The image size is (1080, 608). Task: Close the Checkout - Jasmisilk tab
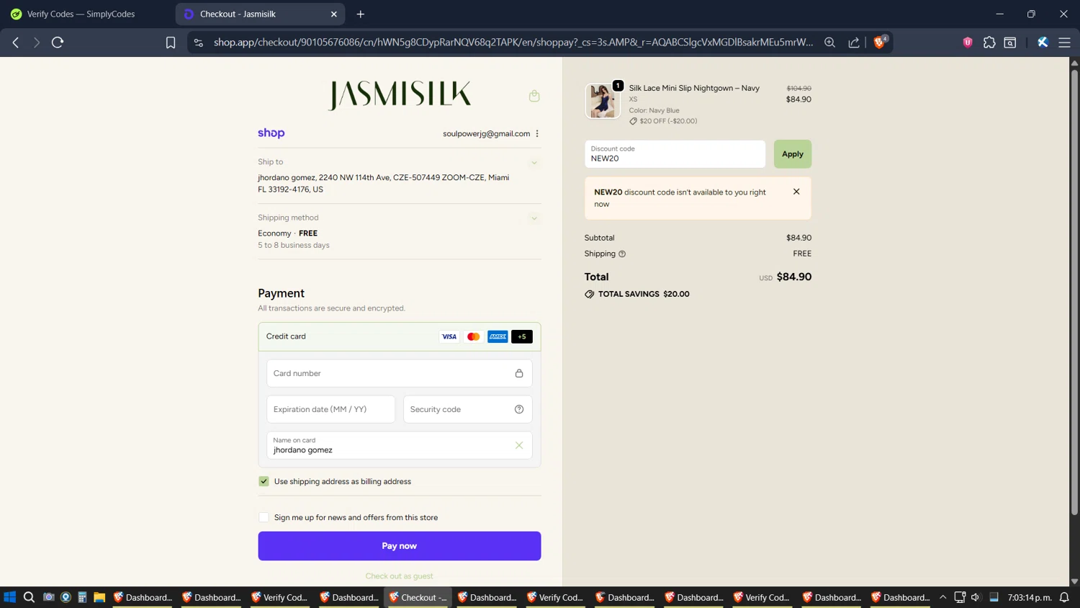334,14
